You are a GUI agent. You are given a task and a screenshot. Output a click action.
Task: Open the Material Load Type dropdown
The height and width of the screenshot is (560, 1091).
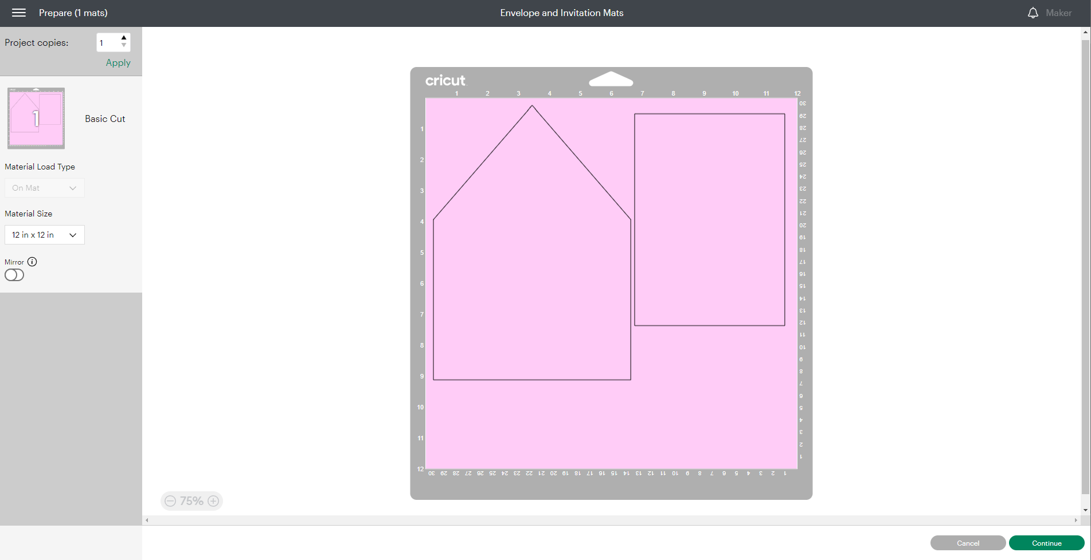(x=45, y=188)
